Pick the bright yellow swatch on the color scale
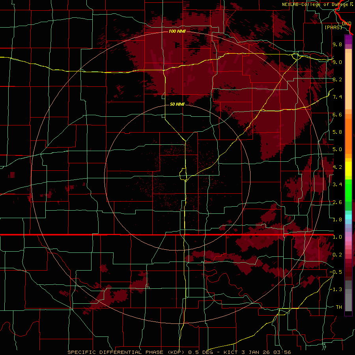 [348, 169]
